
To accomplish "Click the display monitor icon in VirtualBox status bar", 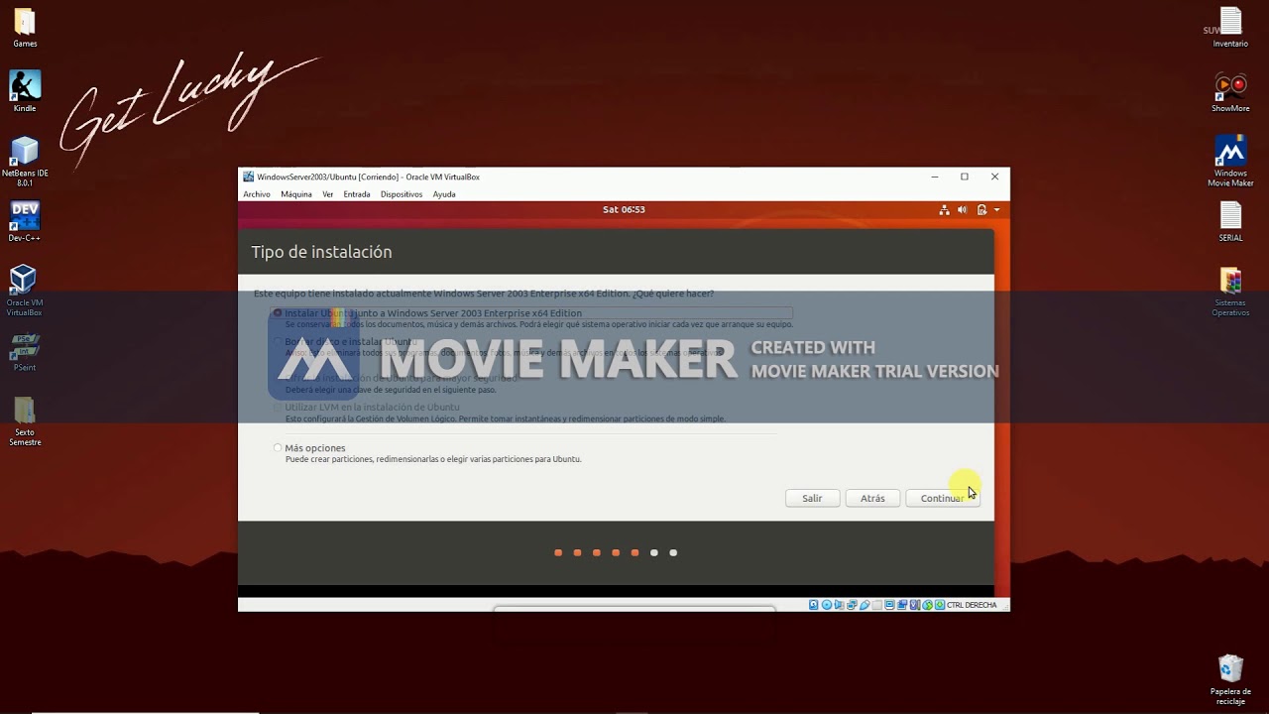I will [890, 604].
